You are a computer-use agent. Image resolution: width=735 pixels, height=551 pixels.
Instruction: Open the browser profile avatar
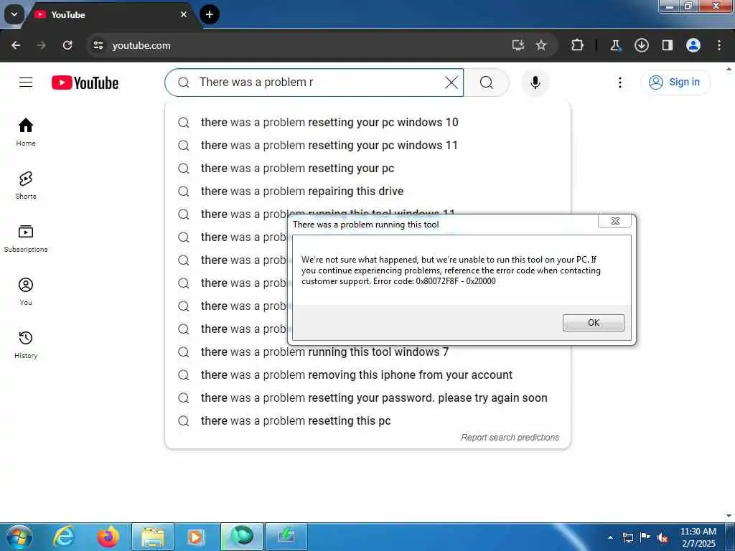(x=693, y=45)
